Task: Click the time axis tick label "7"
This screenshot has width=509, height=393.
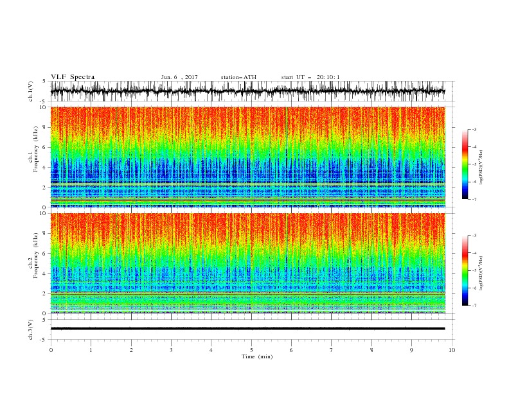Action: pyautogui.click(x=332, y=350)
